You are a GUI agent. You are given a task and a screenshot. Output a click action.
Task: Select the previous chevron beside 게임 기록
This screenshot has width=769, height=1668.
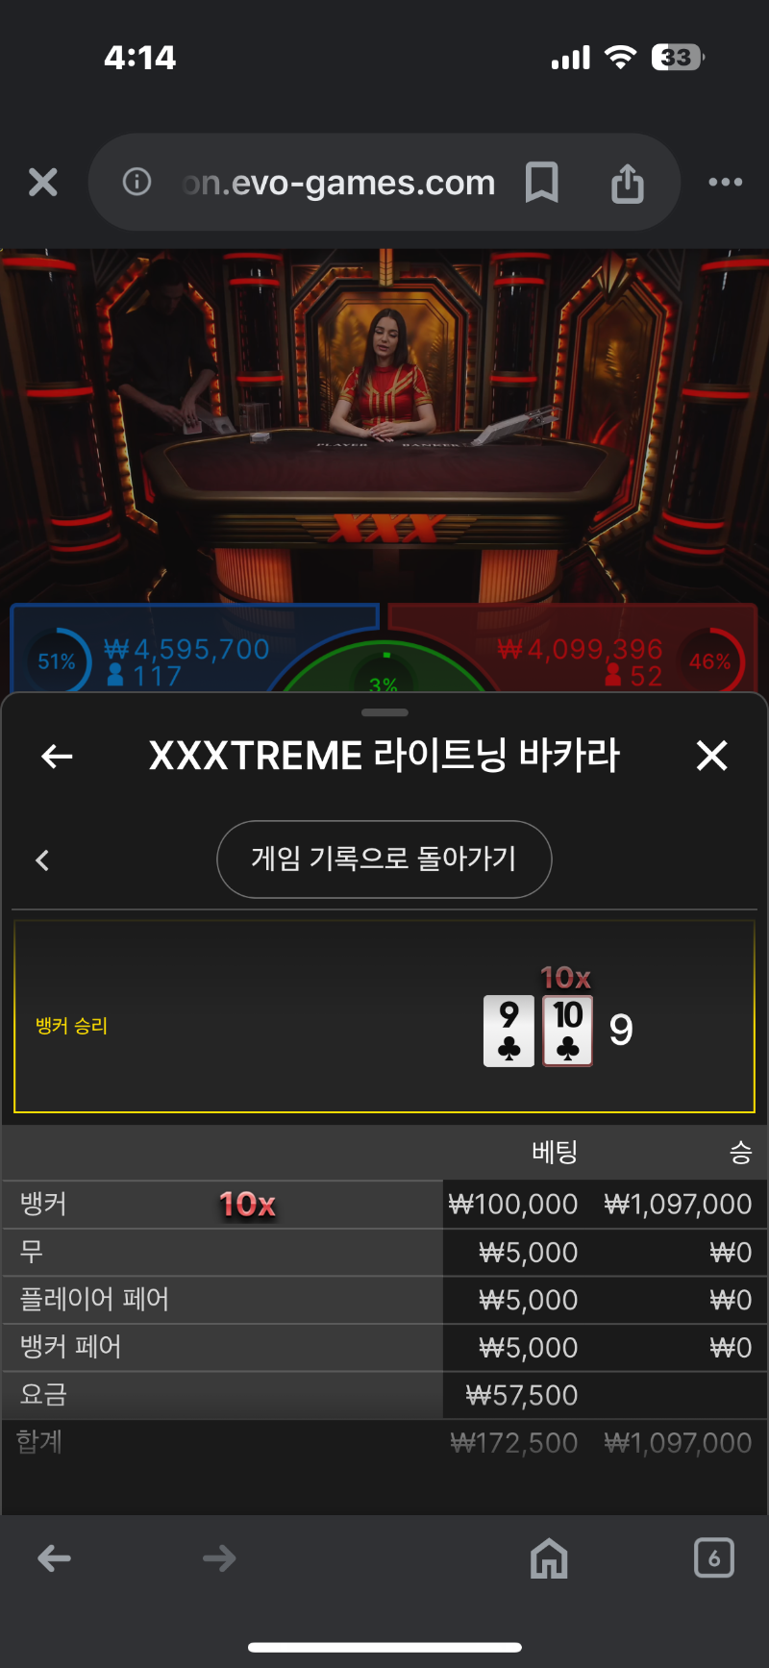click(42, 860)
